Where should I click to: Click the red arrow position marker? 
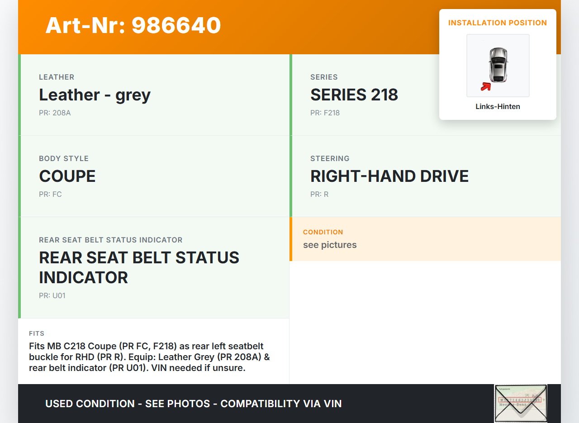485,86
